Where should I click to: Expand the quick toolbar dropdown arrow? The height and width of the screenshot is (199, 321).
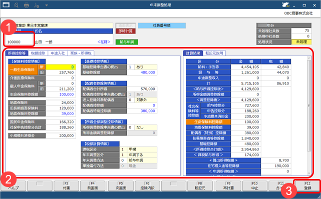tap(47, 5)
